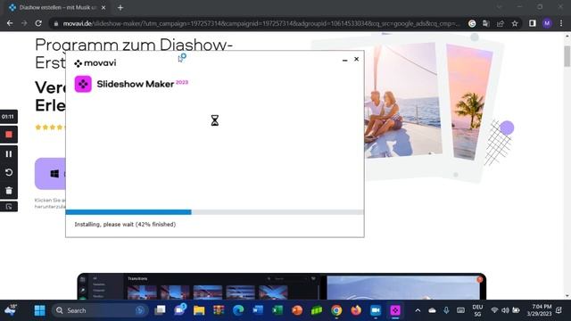
Task: Click the share page icon in address bar
Action: 501,23
